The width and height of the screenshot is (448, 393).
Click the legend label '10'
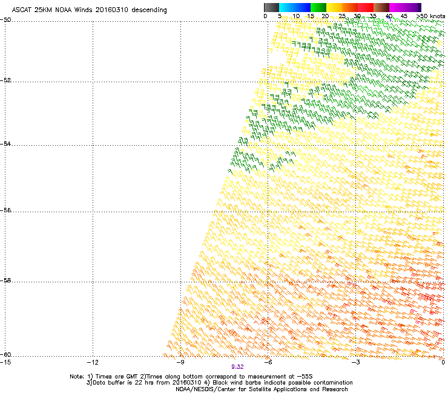(x=295, y=16)
